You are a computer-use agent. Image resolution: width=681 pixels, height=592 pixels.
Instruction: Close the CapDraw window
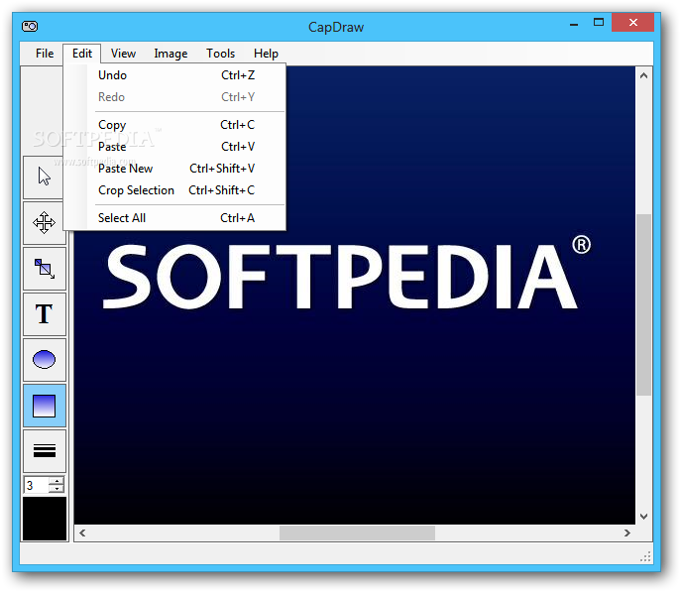click(x=632, y=23)
